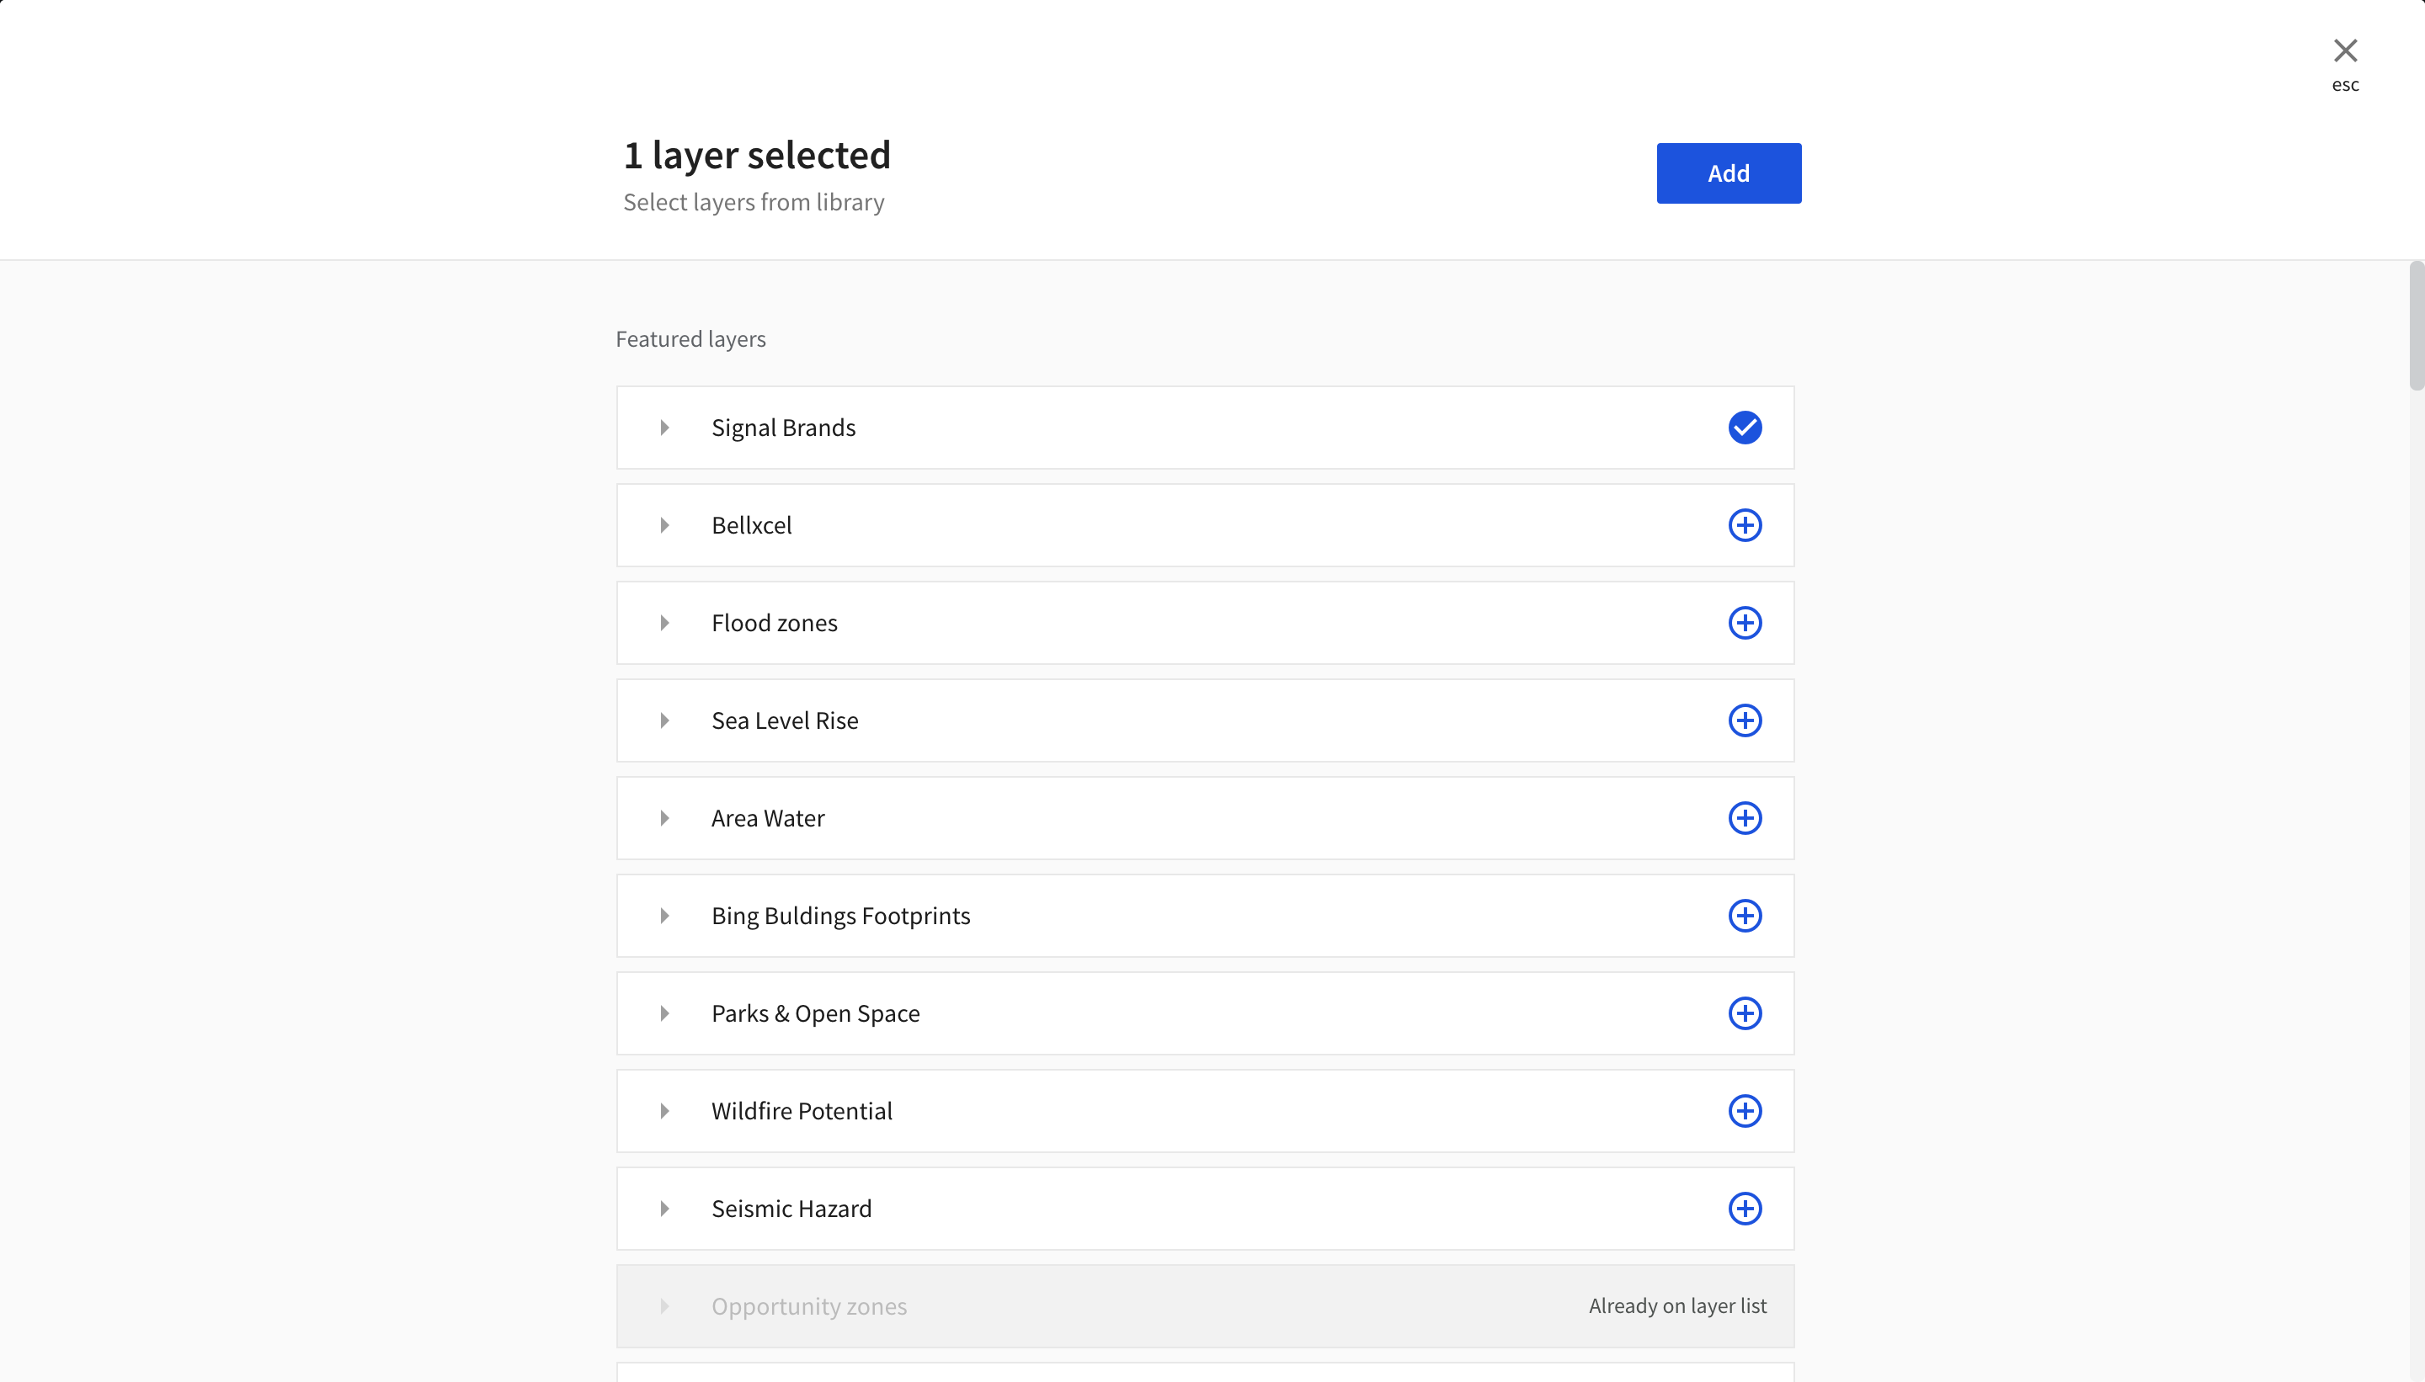The image size is (2425, 1382).
Task: Select Seismic Hazard layer name
Action: point(791,1209)
